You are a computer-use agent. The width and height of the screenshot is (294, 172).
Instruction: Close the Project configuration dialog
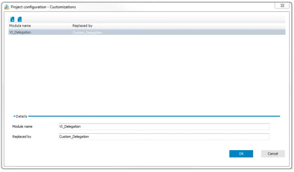282,6
